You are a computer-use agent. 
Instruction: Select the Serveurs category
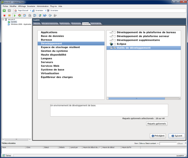coord(47,62)
